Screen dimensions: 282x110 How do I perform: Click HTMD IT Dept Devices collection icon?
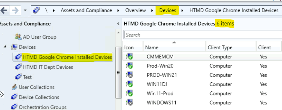(18, 67)
